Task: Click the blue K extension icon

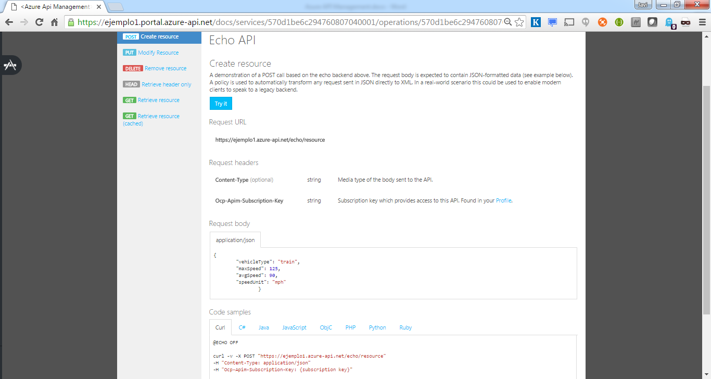Action: (536, 22)
